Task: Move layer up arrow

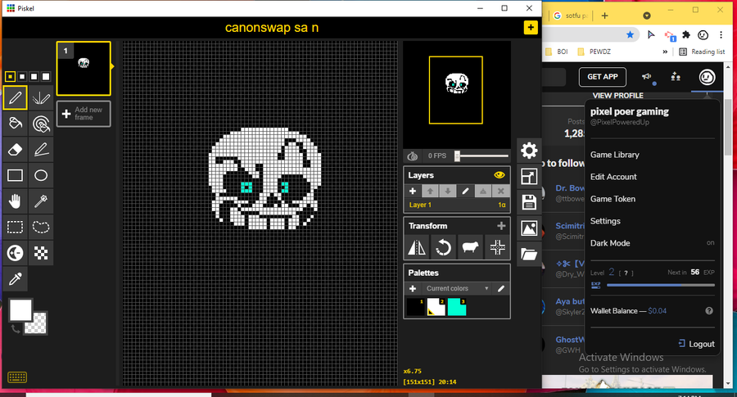Action: tap(430, 192)
